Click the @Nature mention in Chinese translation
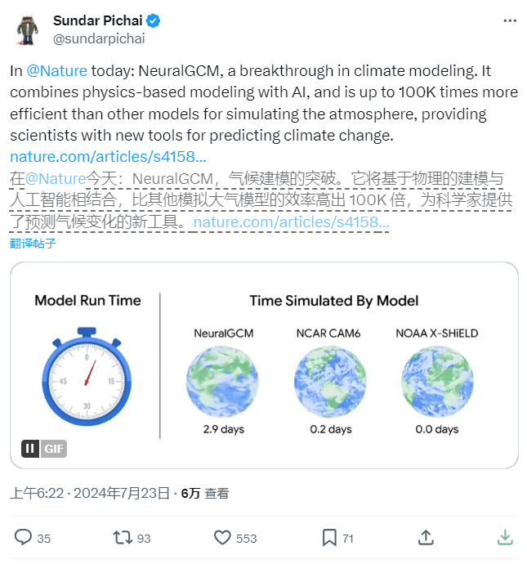Image resolution: width=527 pixels, height=564 pixels. 56,179
